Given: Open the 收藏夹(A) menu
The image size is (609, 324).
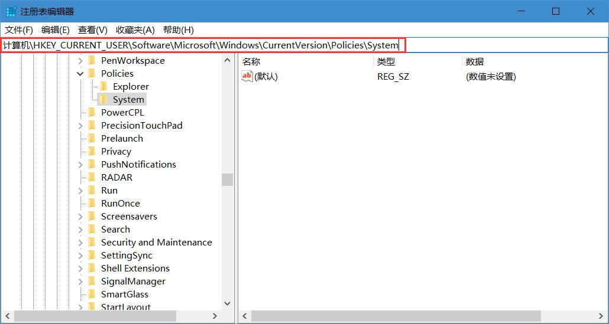Looking at the screenshot, I should (135, 30).
